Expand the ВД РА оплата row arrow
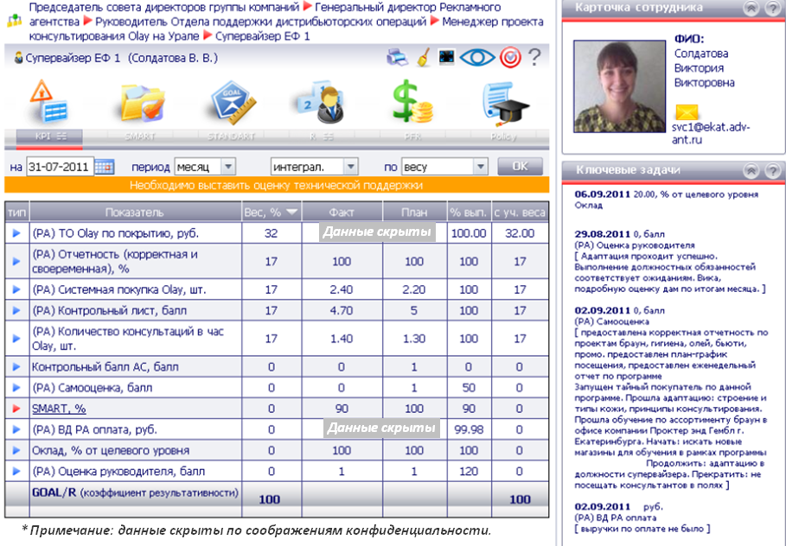This screenshot has width=786, height=546. coord(16,429)
